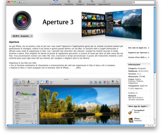
Task: Click the Informazioni panel header
Action: pyautogui.click(x=139, y=65)
